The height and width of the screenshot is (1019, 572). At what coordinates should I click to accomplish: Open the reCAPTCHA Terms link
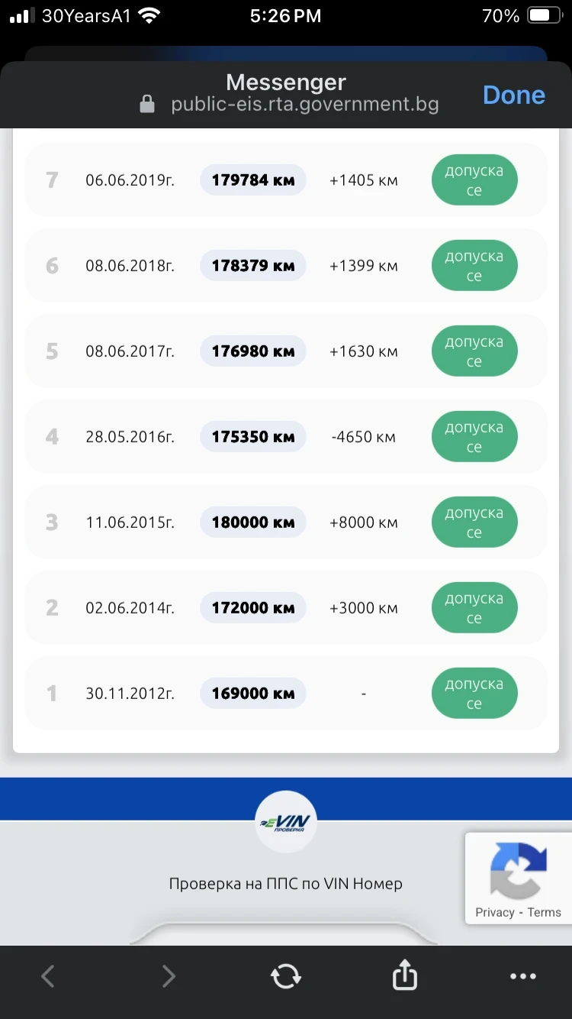point(544,912)
